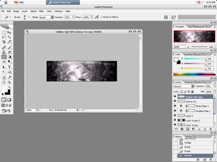
Task: Click the red R color slider
Action: 195,59
